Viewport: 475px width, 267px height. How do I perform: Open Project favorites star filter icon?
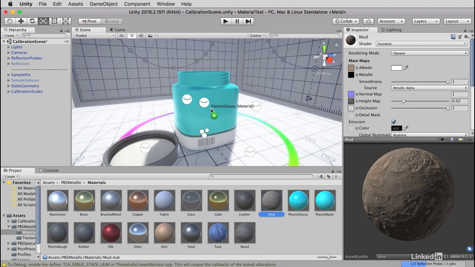point(336,177)
